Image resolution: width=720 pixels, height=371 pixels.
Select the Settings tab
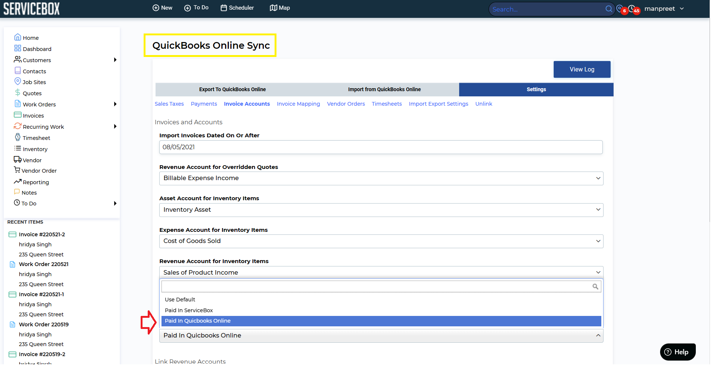[536, 89]
